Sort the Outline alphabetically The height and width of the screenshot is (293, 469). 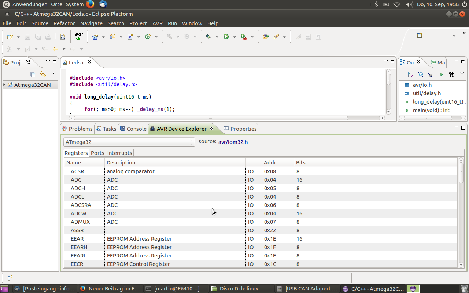410,74
